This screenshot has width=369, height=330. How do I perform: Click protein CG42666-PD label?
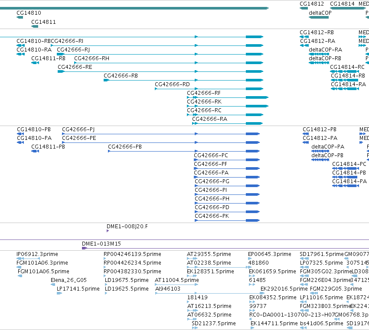click(x=212, y=208)
